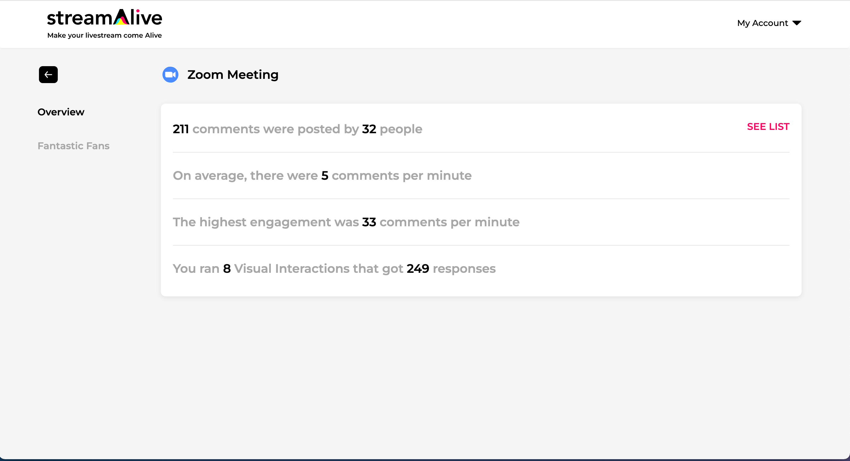Click the 211 comments count

click(181, 129)
